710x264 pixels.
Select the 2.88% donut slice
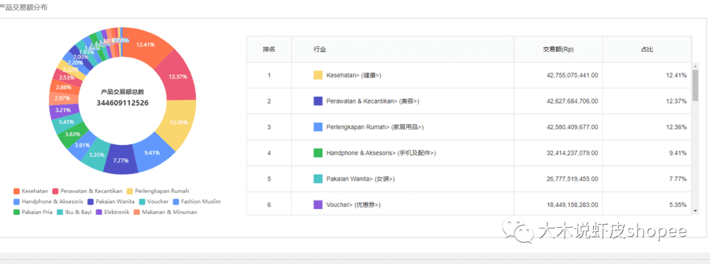point(63,87)
